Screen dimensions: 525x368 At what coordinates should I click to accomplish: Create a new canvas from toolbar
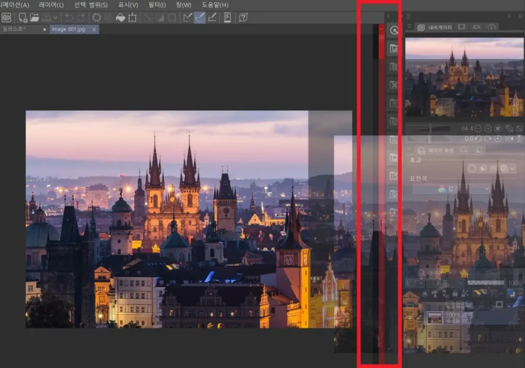pyautogui.click(x=23, y=17)
